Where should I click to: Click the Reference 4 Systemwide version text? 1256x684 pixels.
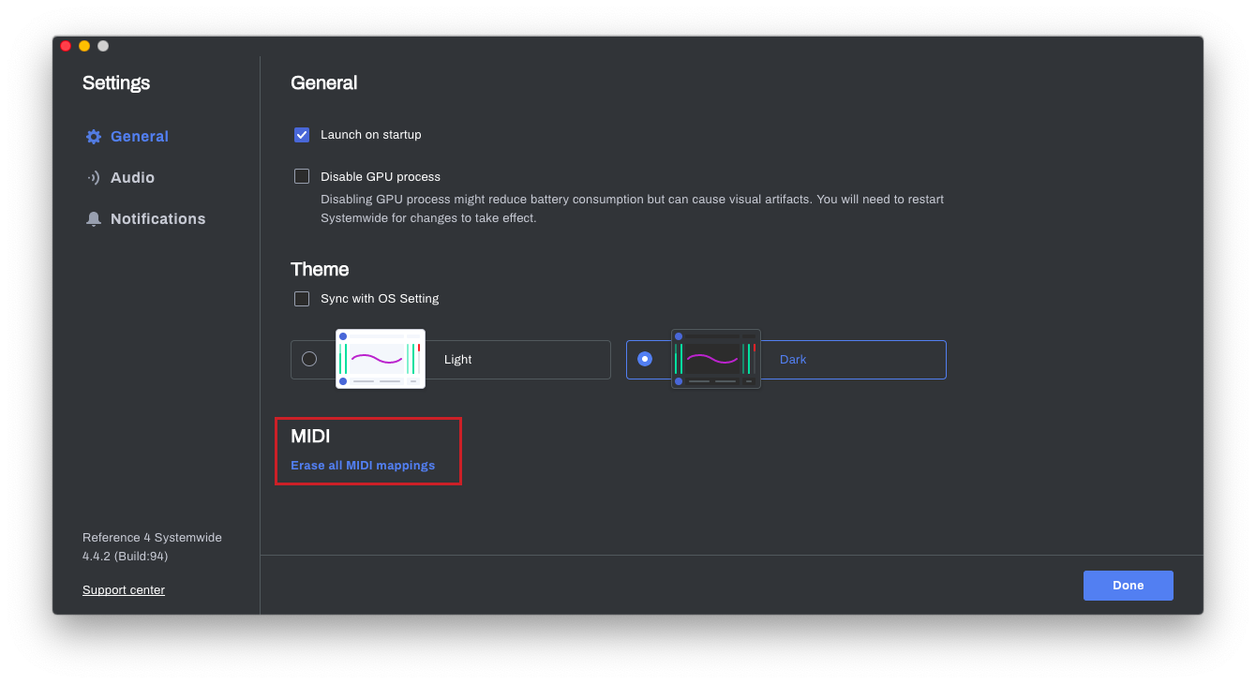pyautogui.click(x=152, y=547)
